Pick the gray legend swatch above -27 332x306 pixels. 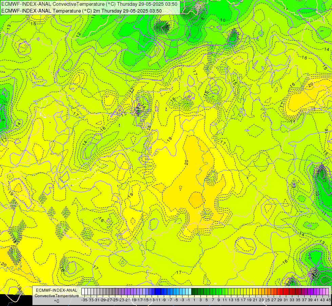pyautogui.click(x=108, y=292)
